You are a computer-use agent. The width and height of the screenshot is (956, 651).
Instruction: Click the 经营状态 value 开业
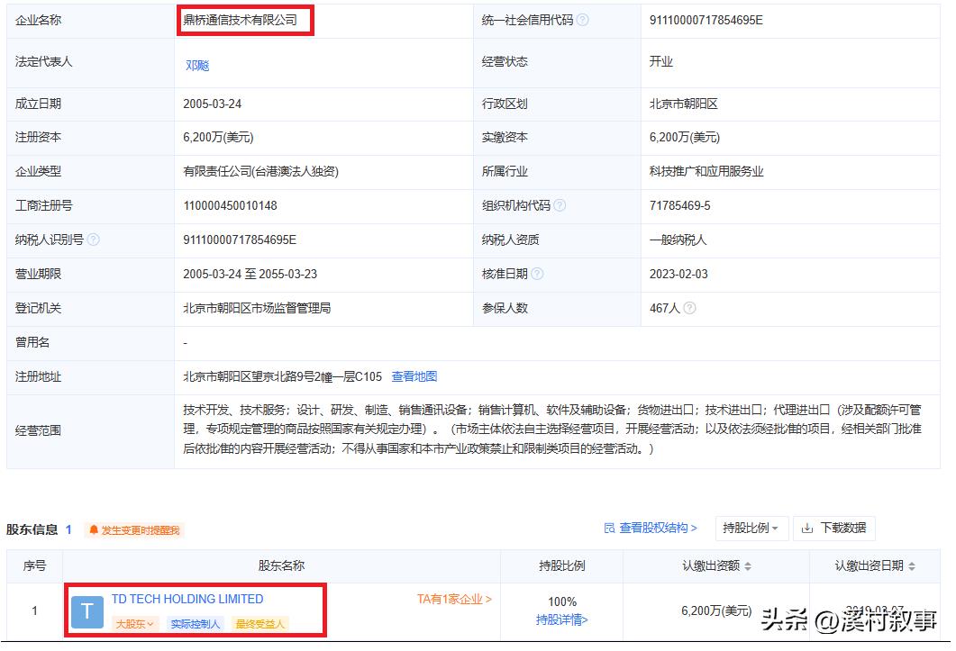(x=660, y=61)
